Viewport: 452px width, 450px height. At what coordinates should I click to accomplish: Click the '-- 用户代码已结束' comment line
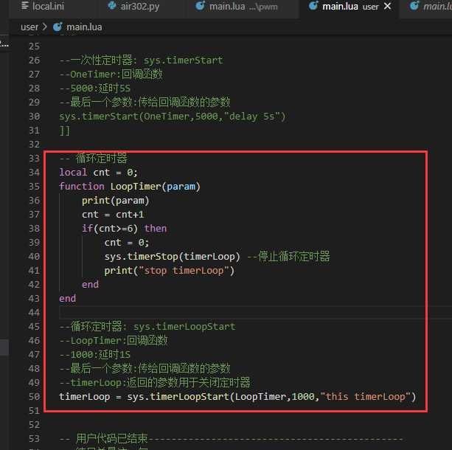[231, 438]
